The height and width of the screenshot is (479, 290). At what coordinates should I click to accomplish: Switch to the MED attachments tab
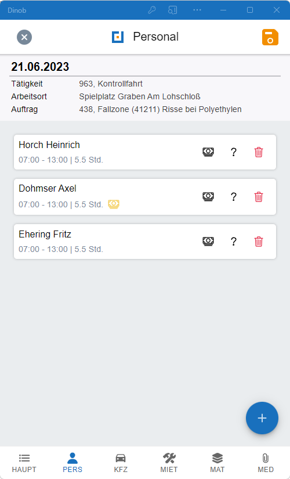tap(266, 463)
